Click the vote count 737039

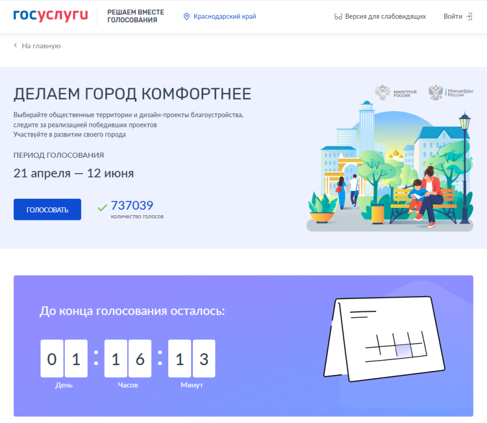tap(132, 205)
